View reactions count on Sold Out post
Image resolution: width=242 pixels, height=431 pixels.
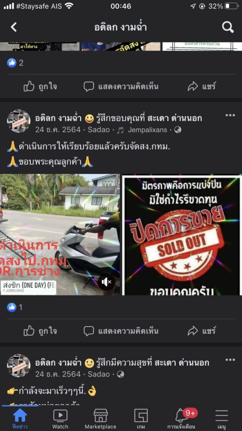coord(15,307)
